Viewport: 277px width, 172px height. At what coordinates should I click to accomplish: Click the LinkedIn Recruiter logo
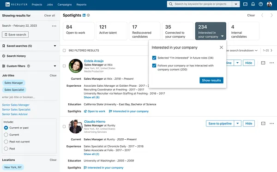point(16,5)
